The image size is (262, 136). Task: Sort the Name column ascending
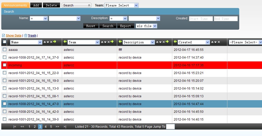pos(44,41)
